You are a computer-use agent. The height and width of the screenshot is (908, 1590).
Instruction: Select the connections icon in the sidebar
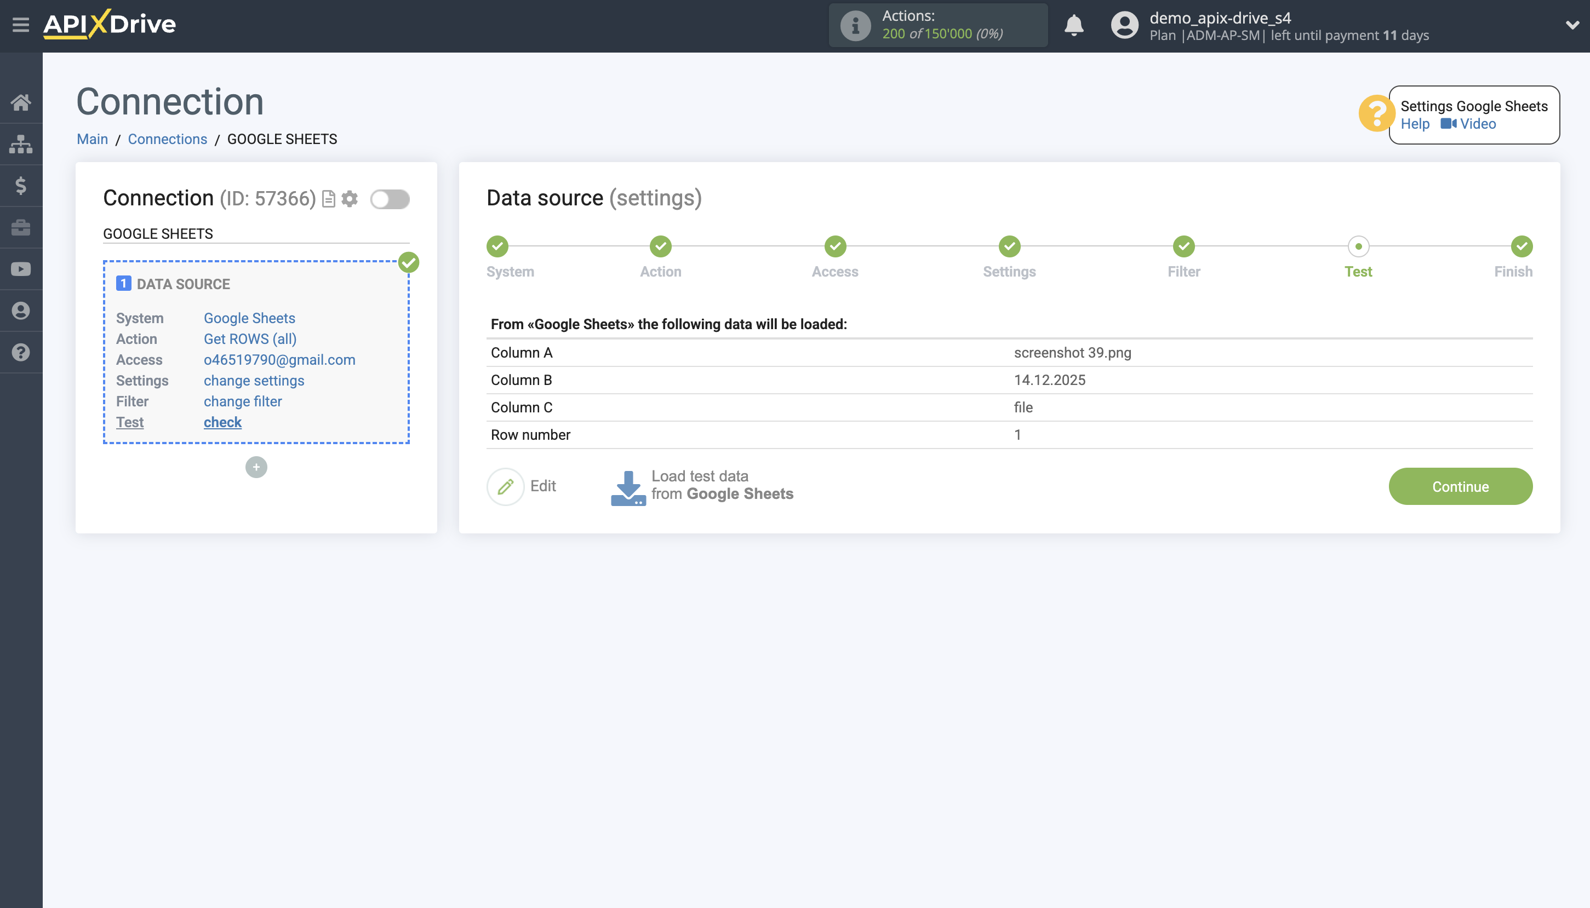pyautogui.click(x=21, y=144)
